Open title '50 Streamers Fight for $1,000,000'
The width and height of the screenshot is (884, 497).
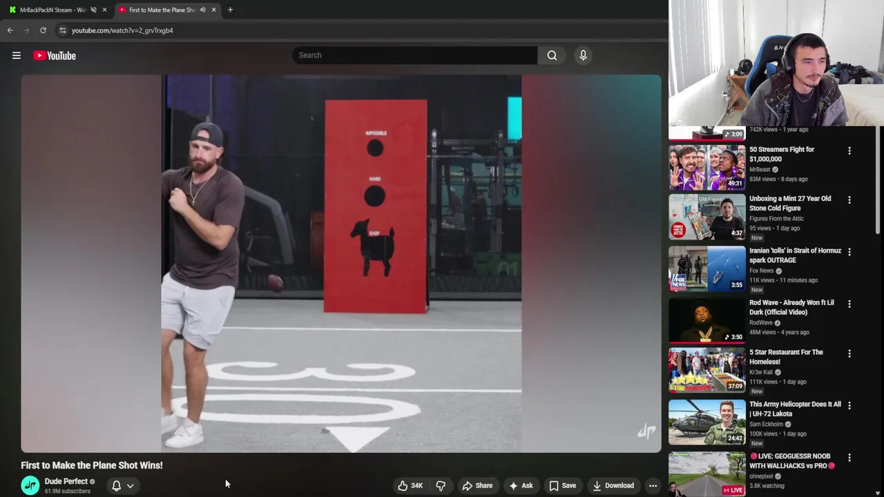782,154
